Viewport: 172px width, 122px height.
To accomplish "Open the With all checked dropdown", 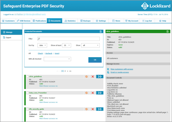I will [x=57, y=59].
